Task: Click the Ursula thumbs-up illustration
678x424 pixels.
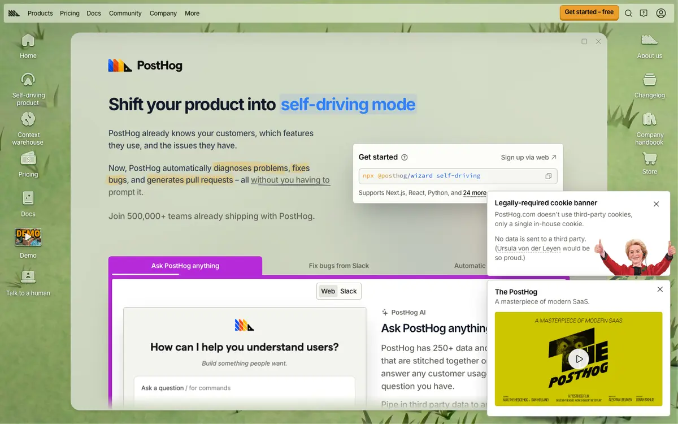Action: (634, 257)
